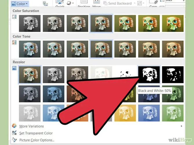Screen dimensions: 194x145
Task: Select the third Color Saturation thumbnail
Action: click(77, 23)
